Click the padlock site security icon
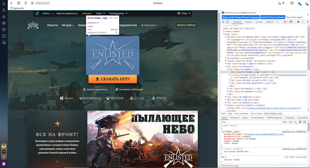Screen dimensions: 310x168 coord(32,3)
